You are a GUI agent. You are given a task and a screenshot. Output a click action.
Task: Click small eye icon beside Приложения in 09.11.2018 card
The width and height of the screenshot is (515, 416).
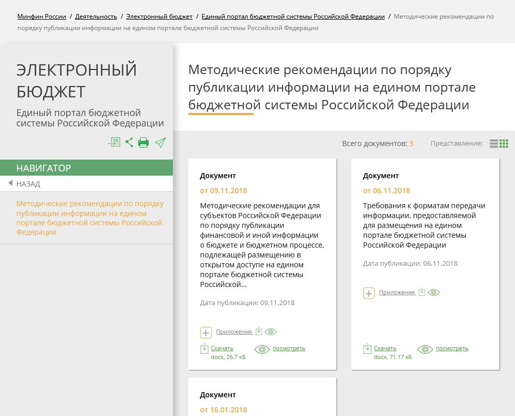pos(271,332)
